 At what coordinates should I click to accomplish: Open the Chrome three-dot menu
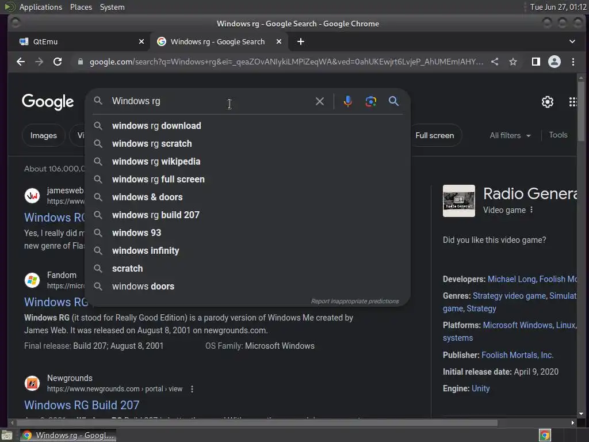[x=573, y=62]
